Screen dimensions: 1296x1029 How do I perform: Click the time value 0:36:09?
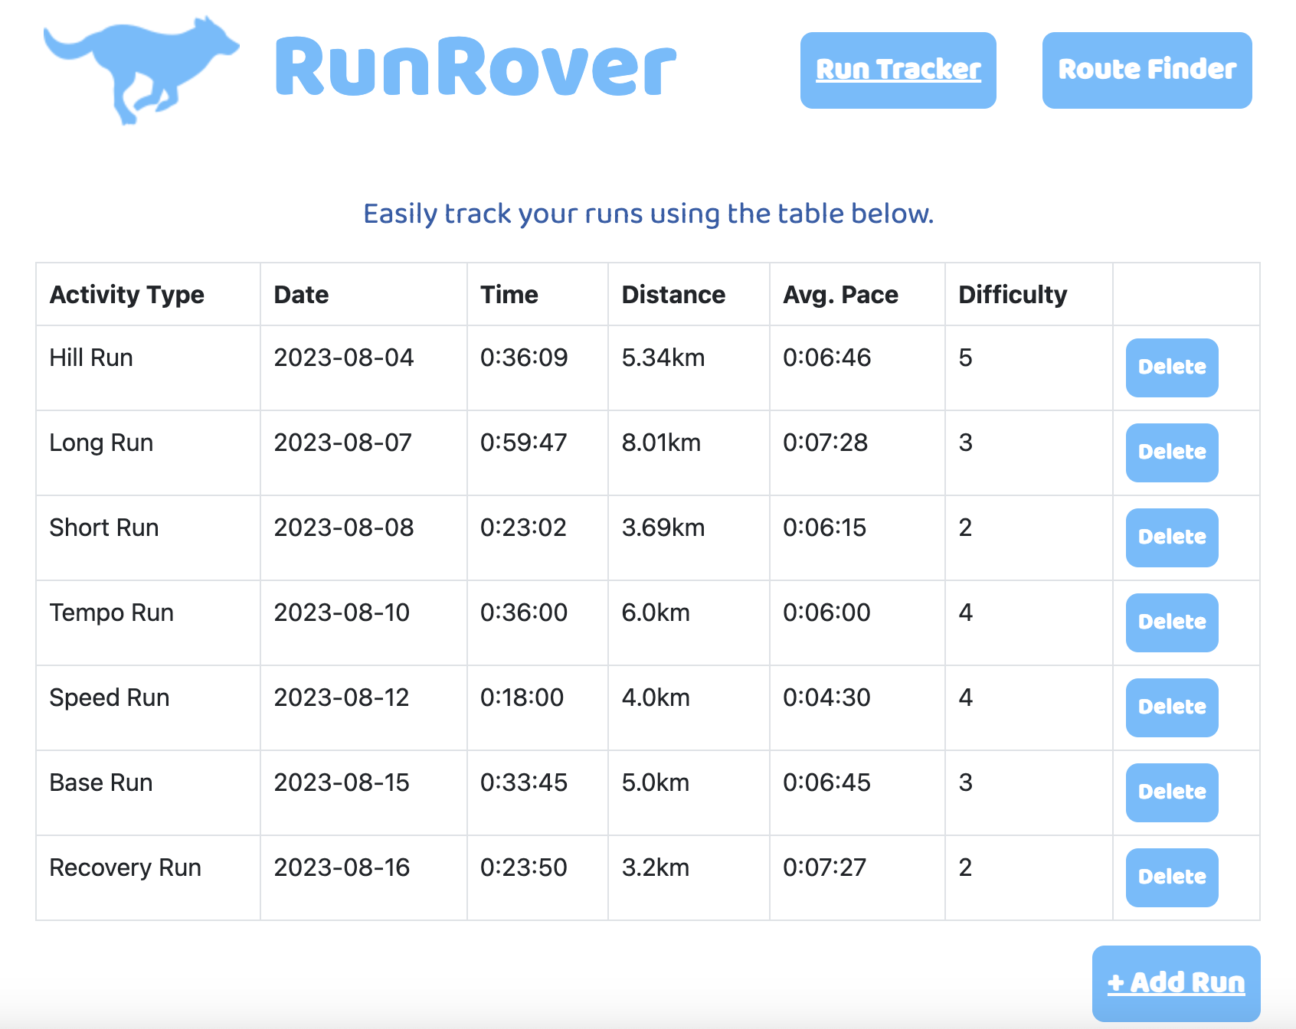[524, 358]
